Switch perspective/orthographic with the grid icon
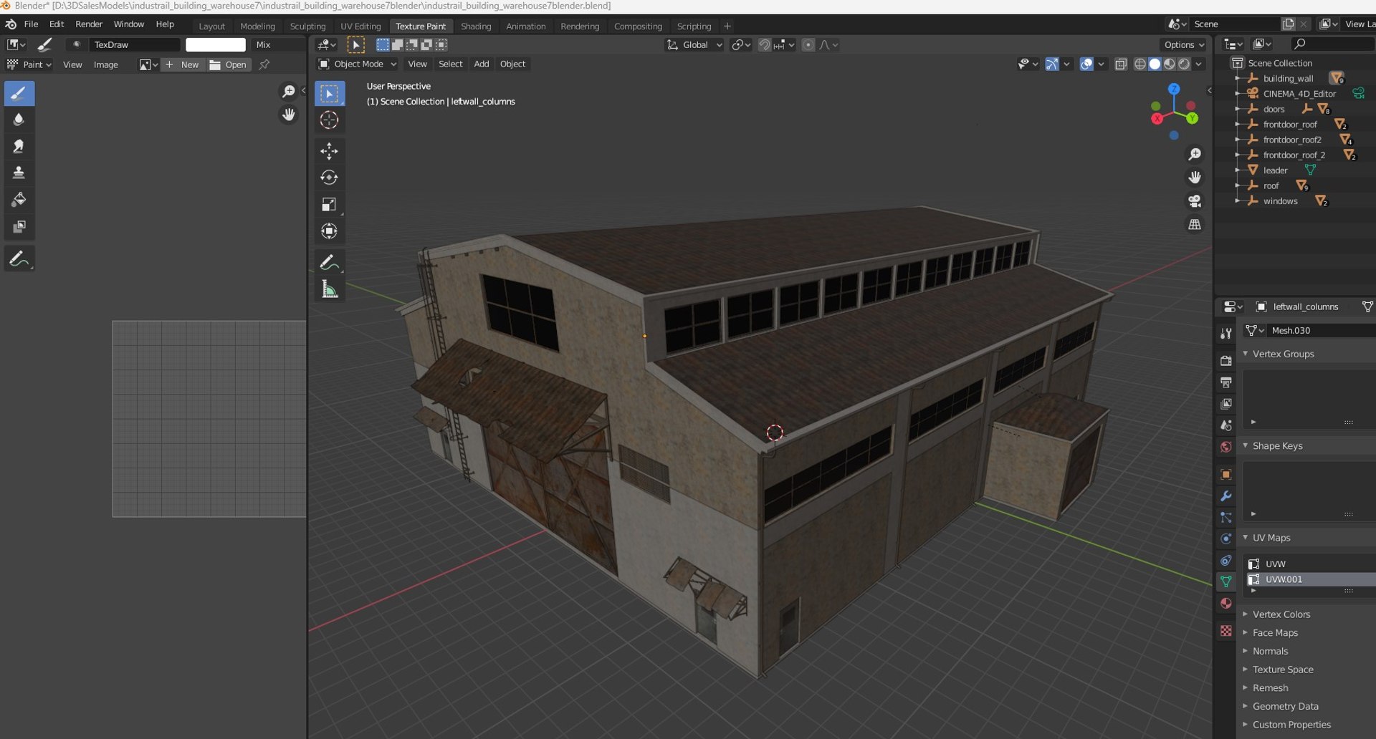Image resolution: width=1376 pixels, height=739 pixels. pos(1195,224)
